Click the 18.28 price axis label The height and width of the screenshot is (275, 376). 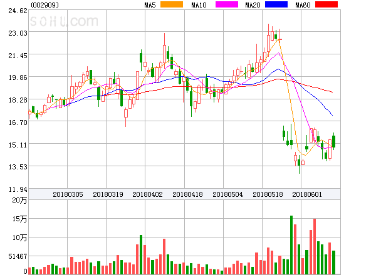click(18, 100)
